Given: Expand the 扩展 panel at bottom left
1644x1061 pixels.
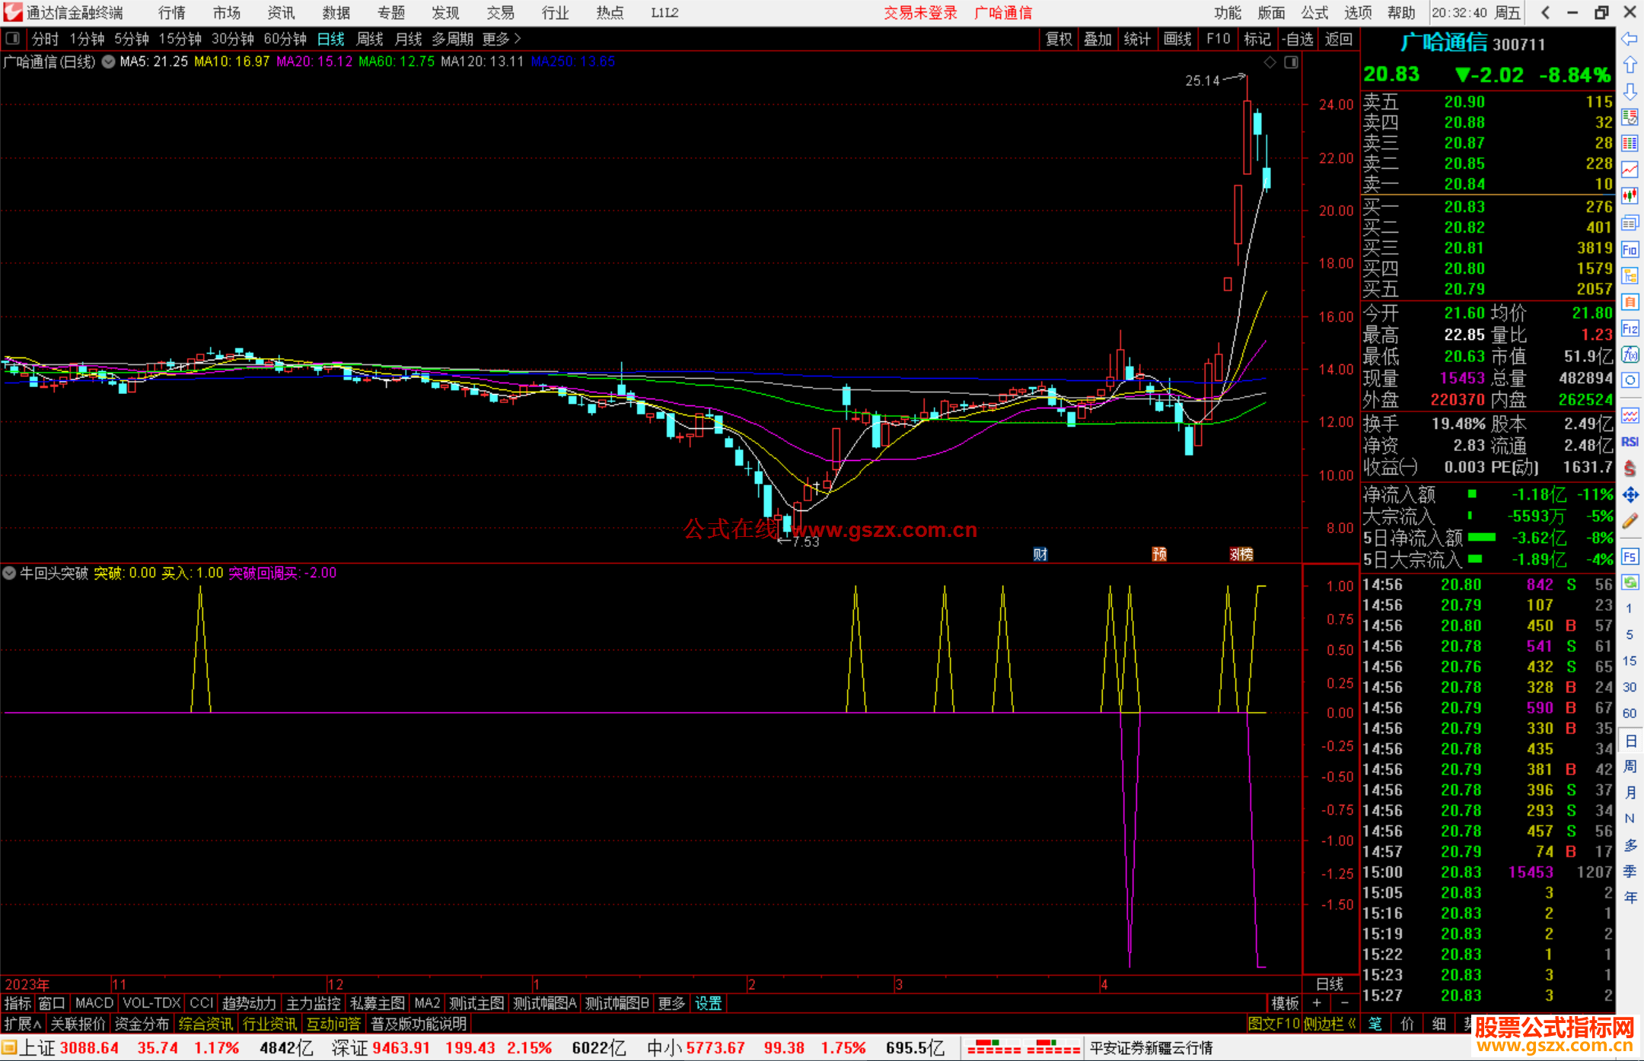Looking at the screenshot, I should tap(22, 1024).
